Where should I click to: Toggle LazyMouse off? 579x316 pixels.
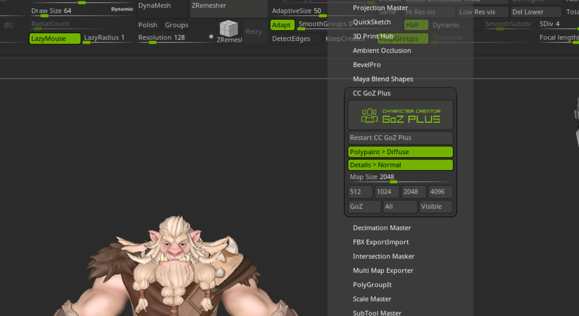pyautogui.click(x=55, y=38)
